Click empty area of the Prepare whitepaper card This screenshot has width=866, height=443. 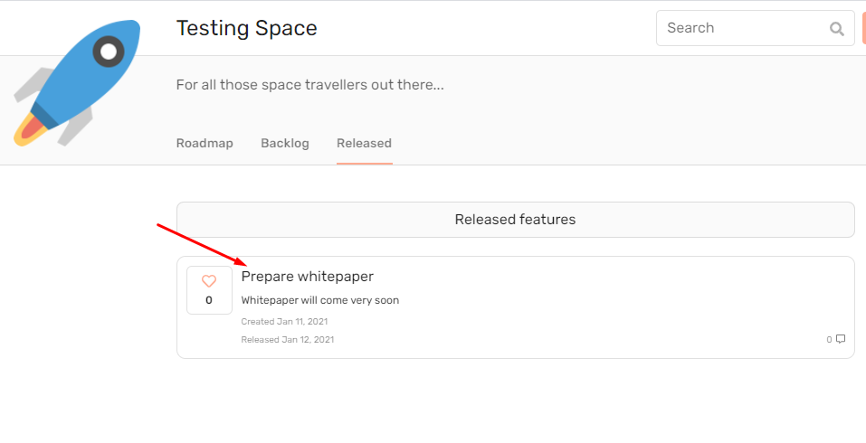607,307
